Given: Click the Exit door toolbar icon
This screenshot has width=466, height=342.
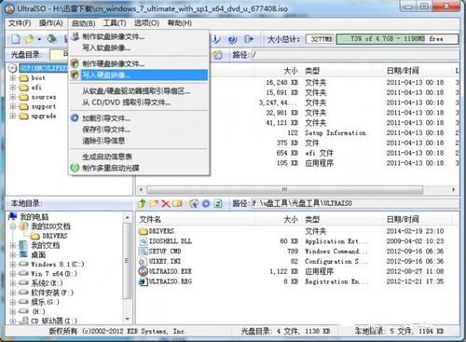Looking at the screenshot, I should point(249,39).
